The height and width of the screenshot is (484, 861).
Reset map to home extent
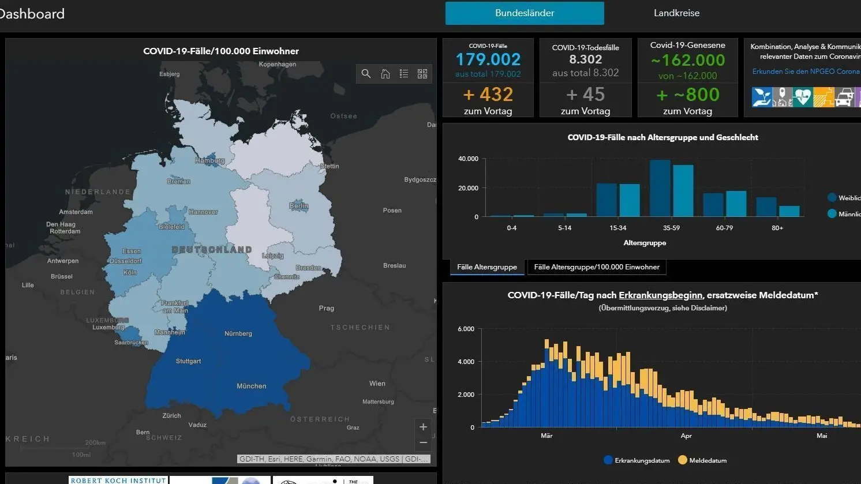pos(385,74)
